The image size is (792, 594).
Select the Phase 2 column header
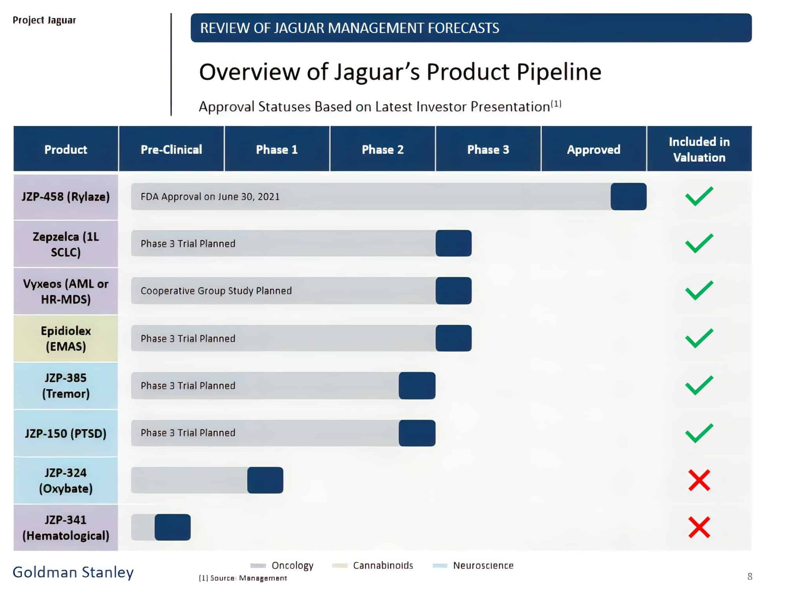pos(383,149)
